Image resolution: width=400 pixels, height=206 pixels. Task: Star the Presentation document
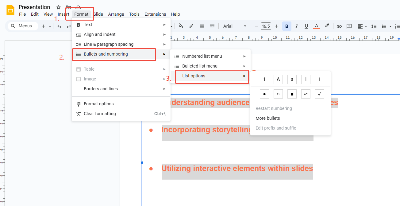[59, 7]
